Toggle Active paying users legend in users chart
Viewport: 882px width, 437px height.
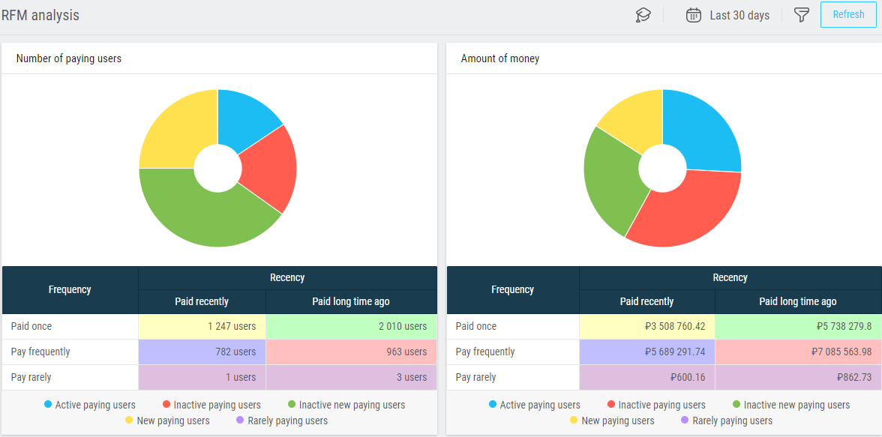tap(89, 405)
